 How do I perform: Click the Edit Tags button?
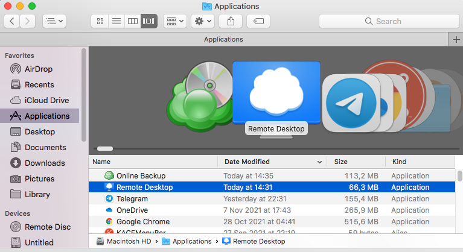258,21
